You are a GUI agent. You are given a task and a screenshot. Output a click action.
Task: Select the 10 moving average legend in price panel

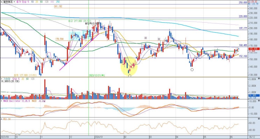pyautogui.click(x=32, y=2)
